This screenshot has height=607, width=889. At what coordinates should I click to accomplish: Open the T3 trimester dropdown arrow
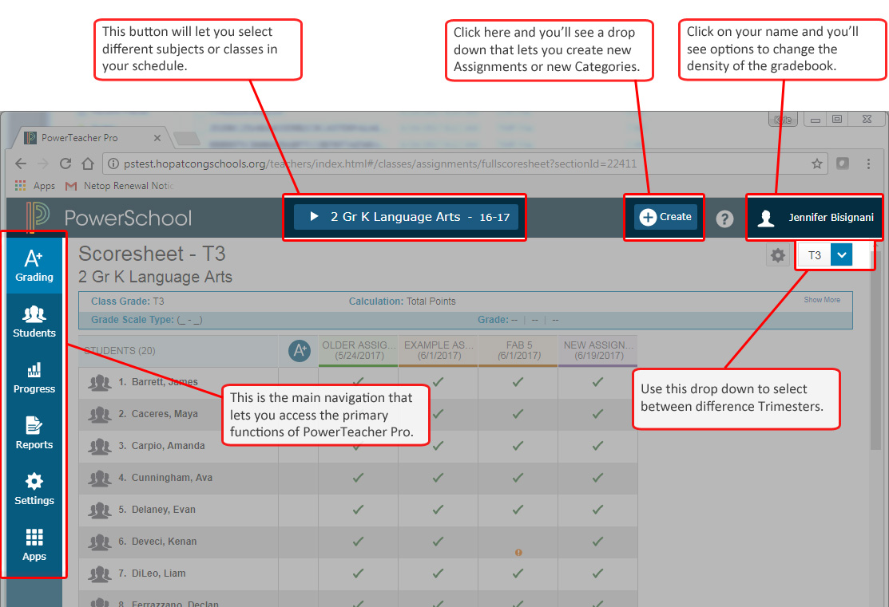(x=841, y=254)
